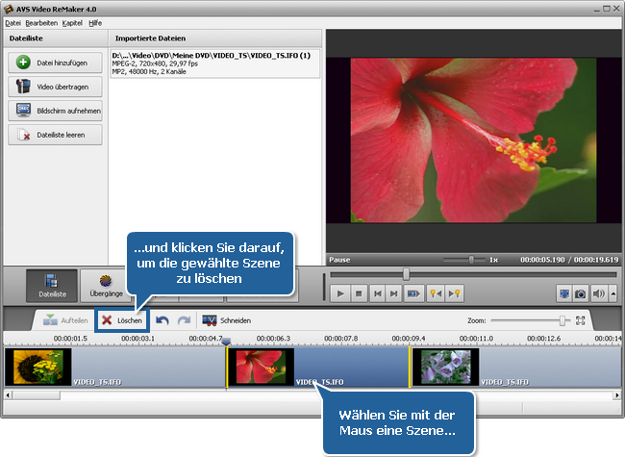The height and width of the screenshot is (457, 625).
Task: Take a snapshot with the camera icon
Action: 580,292
